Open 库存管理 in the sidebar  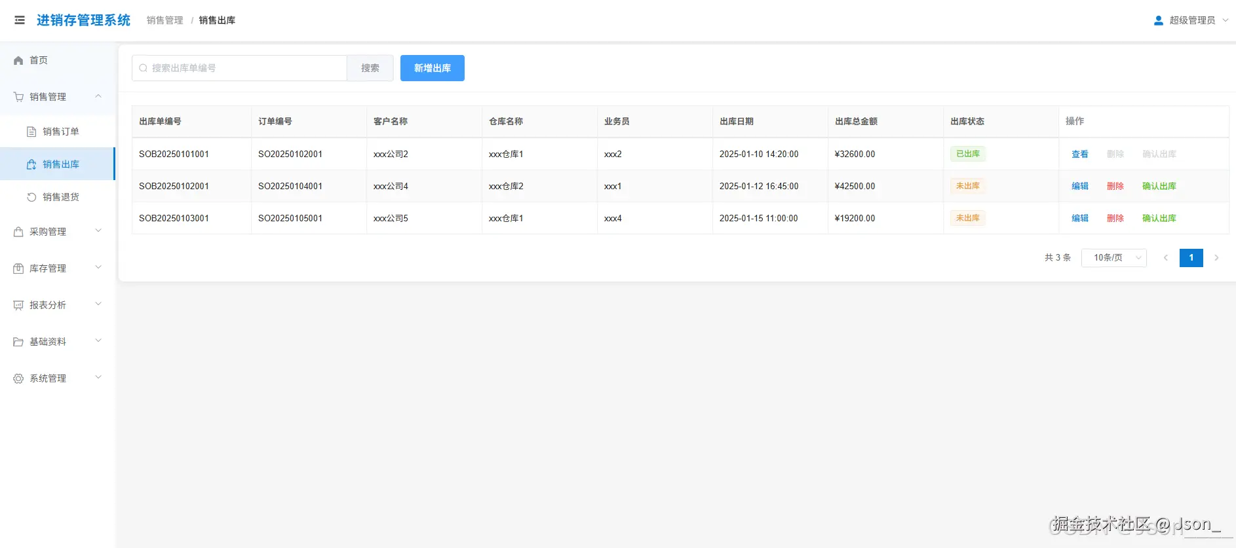point(58,268)
